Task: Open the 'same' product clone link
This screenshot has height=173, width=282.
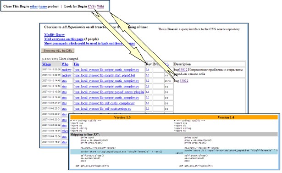Action: coord(43,6)
